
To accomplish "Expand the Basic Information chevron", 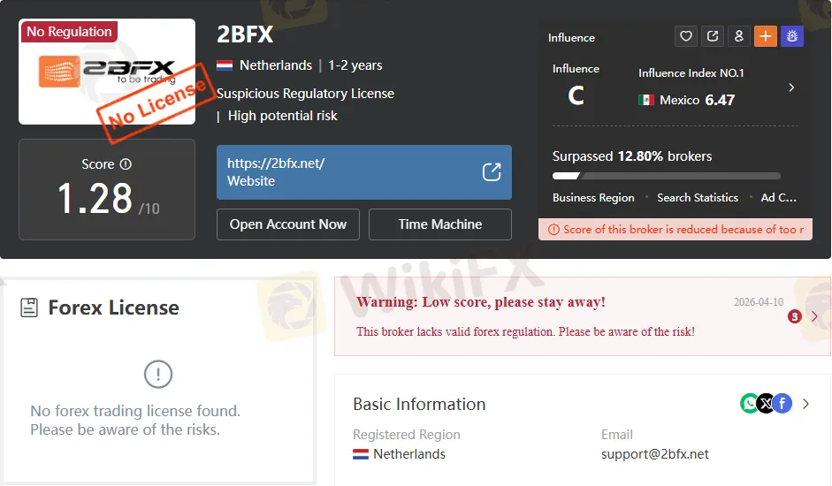I will pyautogui.click(x=806, y=404).
